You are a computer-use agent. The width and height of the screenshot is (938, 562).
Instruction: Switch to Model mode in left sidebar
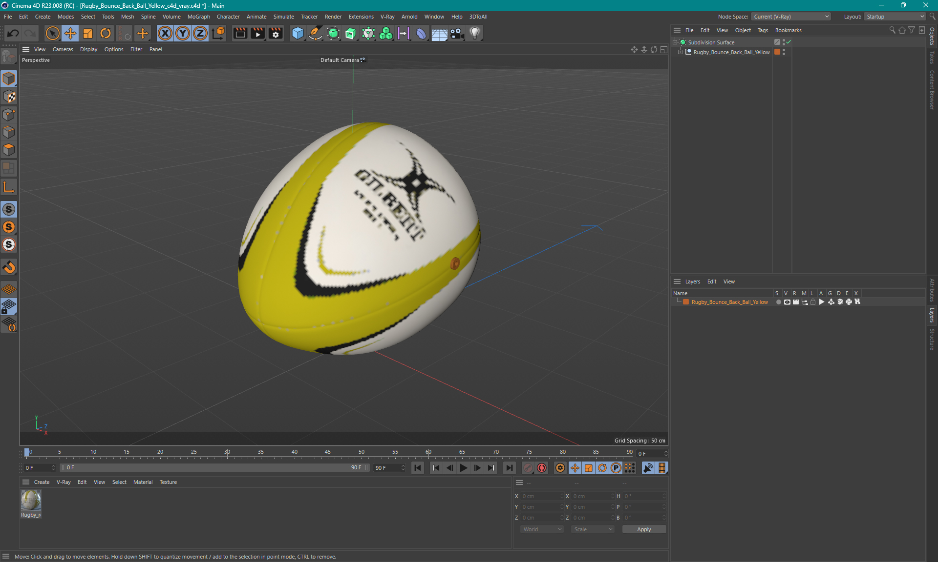coord(9,79)
